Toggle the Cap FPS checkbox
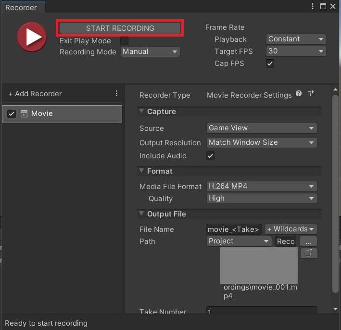This screenshot has width=341, height=330. (x=270, y=63)
